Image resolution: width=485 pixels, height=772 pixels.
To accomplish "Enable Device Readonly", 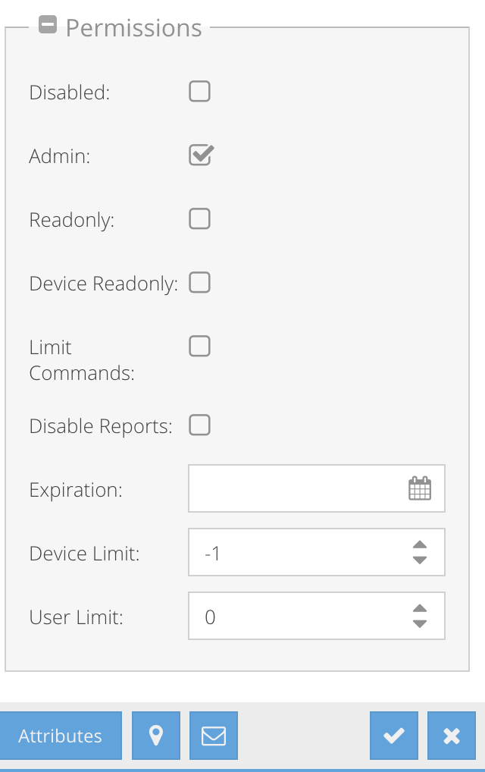I will tap(199, 282).
